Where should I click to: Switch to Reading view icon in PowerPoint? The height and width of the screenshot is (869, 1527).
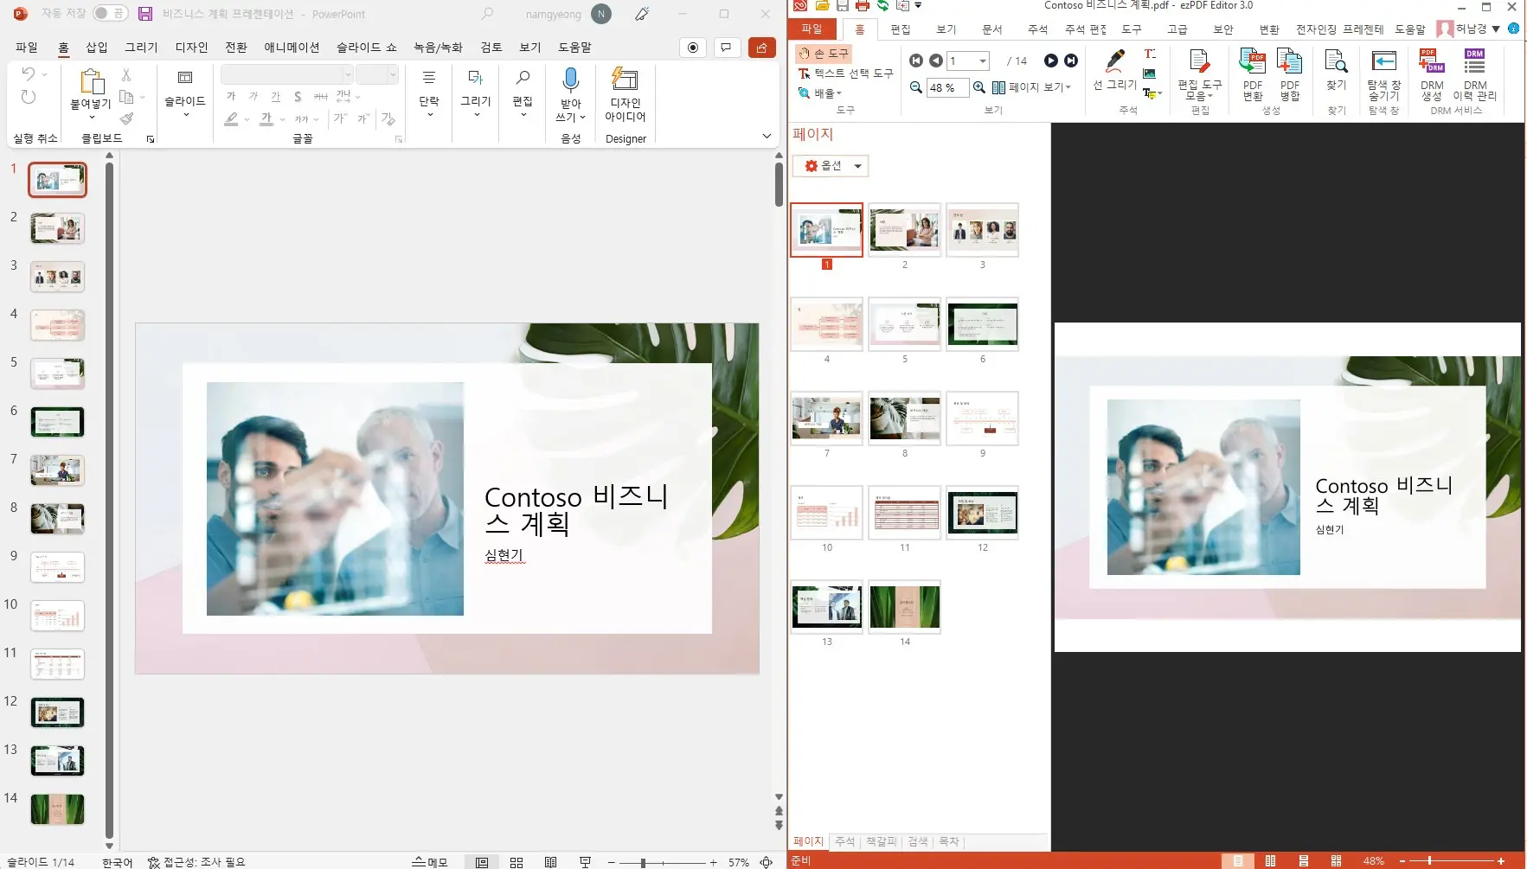(551, 862)
